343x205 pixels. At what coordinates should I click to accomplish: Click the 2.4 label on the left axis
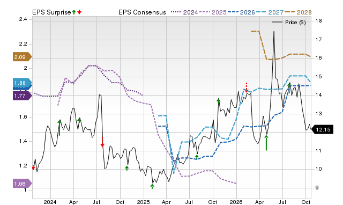[23, 19]
